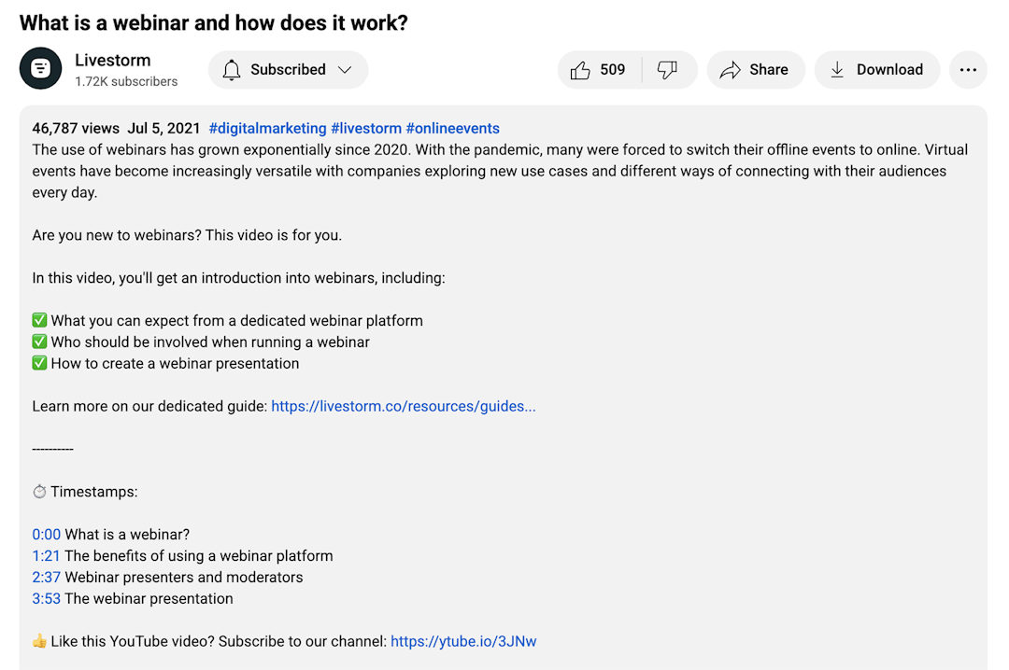Viewport: 1009px width, 670px height.
Task: Click the #livestorm hashtag
Action: (366, 128)
